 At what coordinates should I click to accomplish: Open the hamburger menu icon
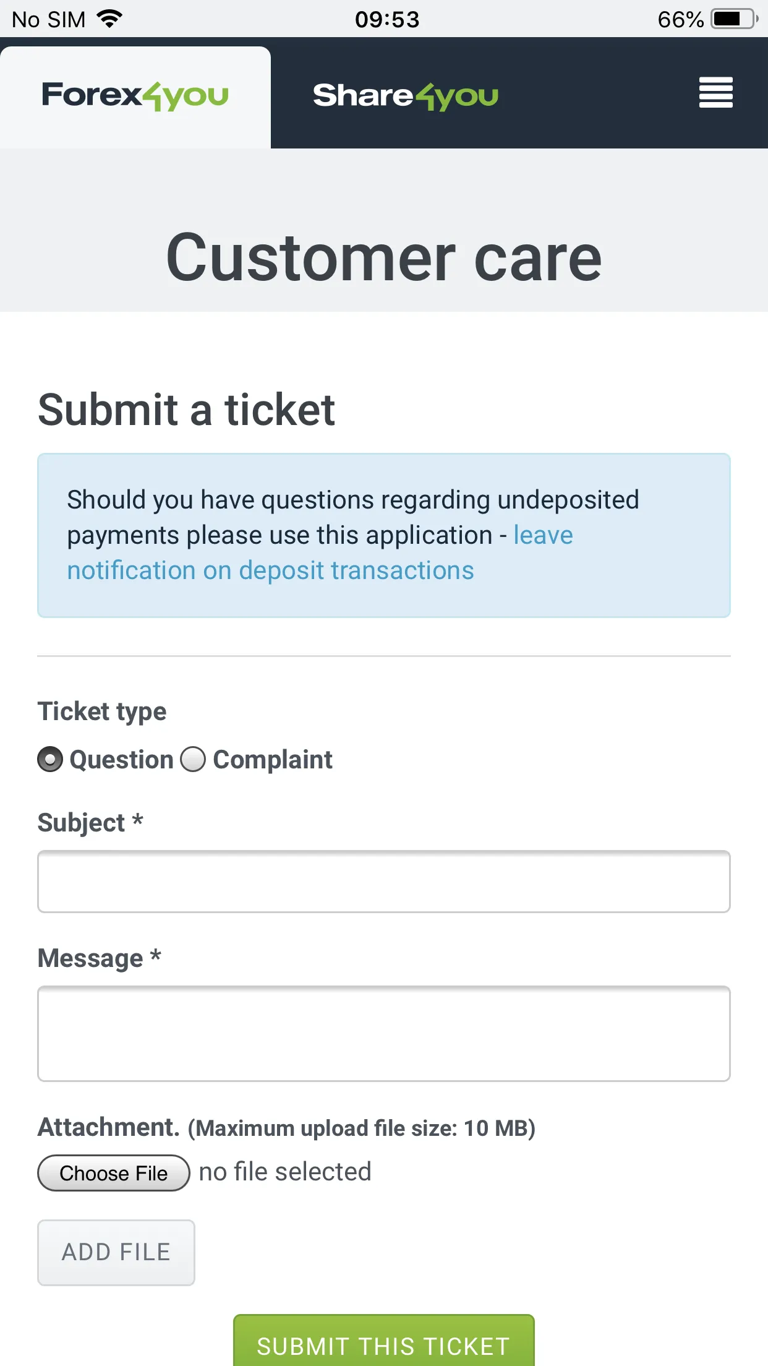click(x=715, y=93)
